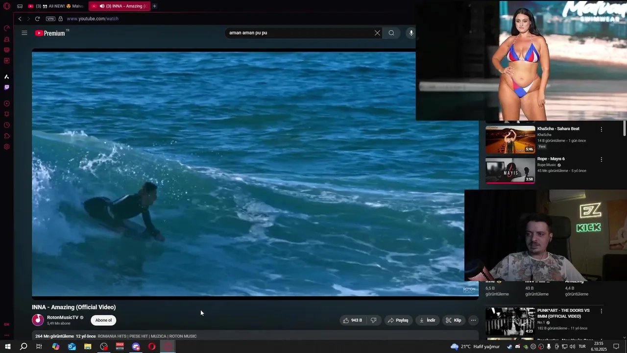Open options menu for KhaScha - Sahara Beat

click(602, 129)
